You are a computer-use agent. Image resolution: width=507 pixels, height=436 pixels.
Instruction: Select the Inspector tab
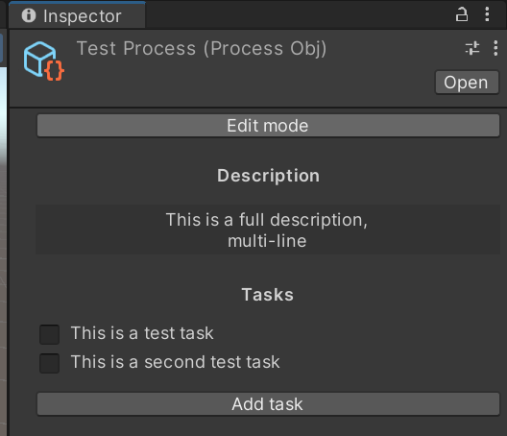[x=77, y=15]
